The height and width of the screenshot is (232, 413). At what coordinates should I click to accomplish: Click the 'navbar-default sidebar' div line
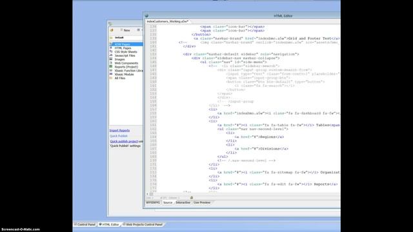(x=241, y=54)
